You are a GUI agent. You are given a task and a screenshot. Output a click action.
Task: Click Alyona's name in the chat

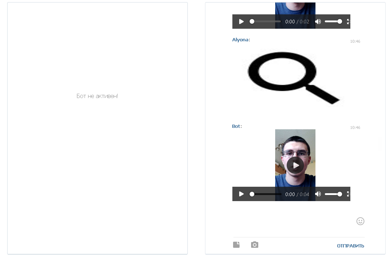pyautogui.click(x=240, y=40)
